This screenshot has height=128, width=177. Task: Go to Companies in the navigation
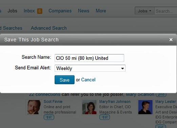60,11
